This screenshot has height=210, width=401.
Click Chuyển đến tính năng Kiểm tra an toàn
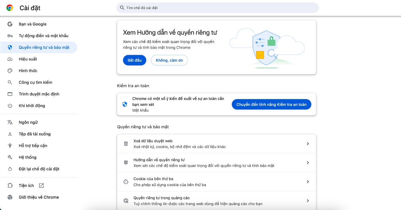271,104
